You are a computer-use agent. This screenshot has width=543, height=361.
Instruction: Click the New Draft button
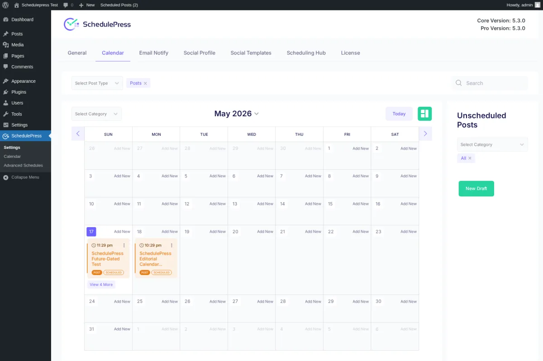[x=476, y=189]
